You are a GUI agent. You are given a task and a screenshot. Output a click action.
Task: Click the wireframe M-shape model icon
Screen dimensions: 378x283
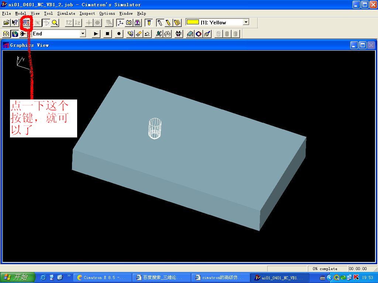click(167, 34)
